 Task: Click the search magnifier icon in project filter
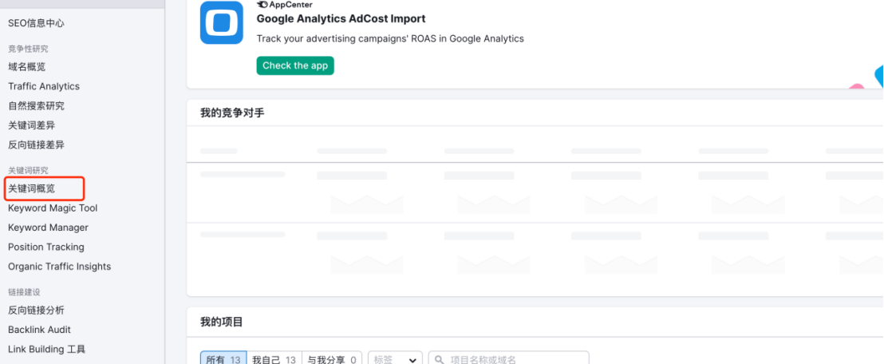tap(439, 359)
